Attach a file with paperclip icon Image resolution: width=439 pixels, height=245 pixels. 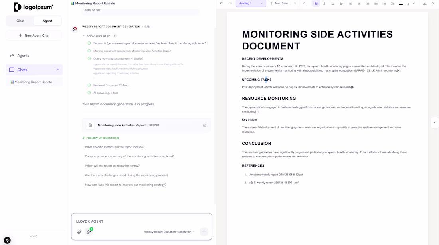[79, 232]
